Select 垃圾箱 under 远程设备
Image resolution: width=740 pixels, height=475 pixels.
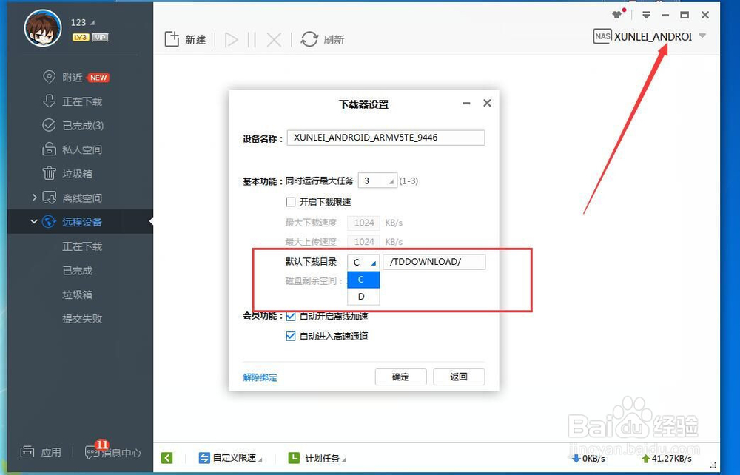coord(78,294)
